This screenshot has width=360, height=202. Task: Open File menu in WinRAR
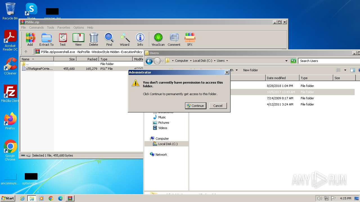click(23, 27)
